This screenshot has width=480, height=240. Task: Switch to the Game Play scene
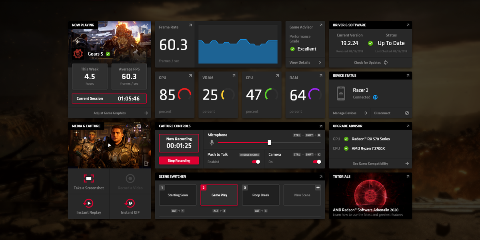point(219,195)
